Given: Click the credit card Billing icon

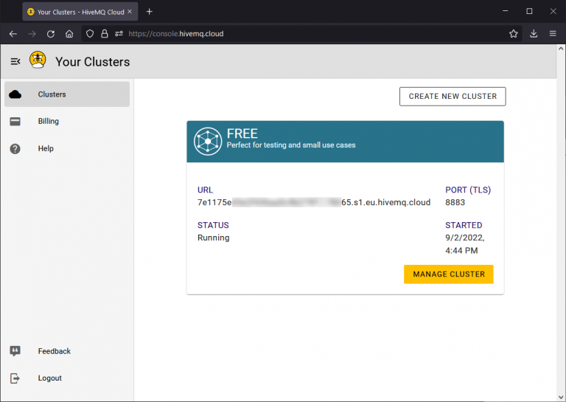Looking at the screenshot, I should [x=15, y=122].
